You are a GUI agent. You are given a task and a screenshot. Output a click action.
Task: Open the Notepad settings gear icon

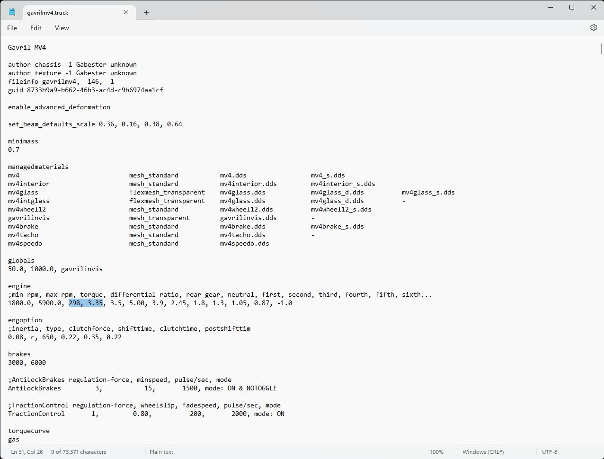[x=593, y=28]
